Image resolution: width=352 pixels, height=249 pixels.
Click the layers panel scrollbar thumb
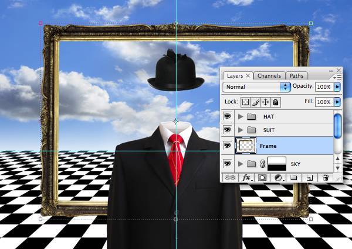(337, 126)
